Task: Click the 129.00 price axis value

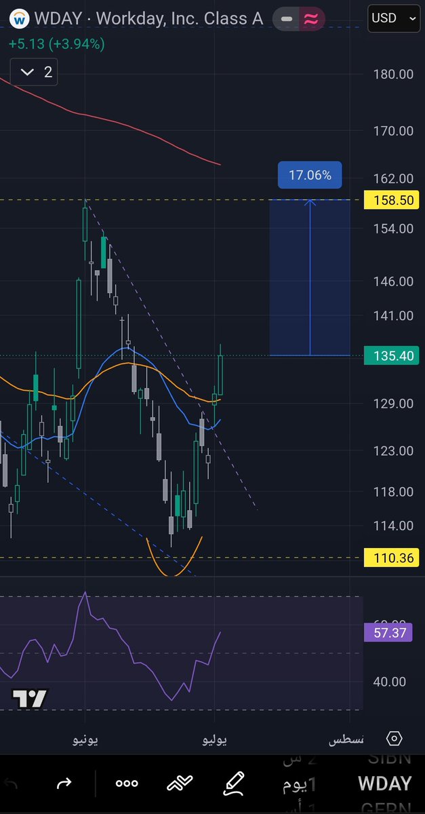Action: click(393, 404)
